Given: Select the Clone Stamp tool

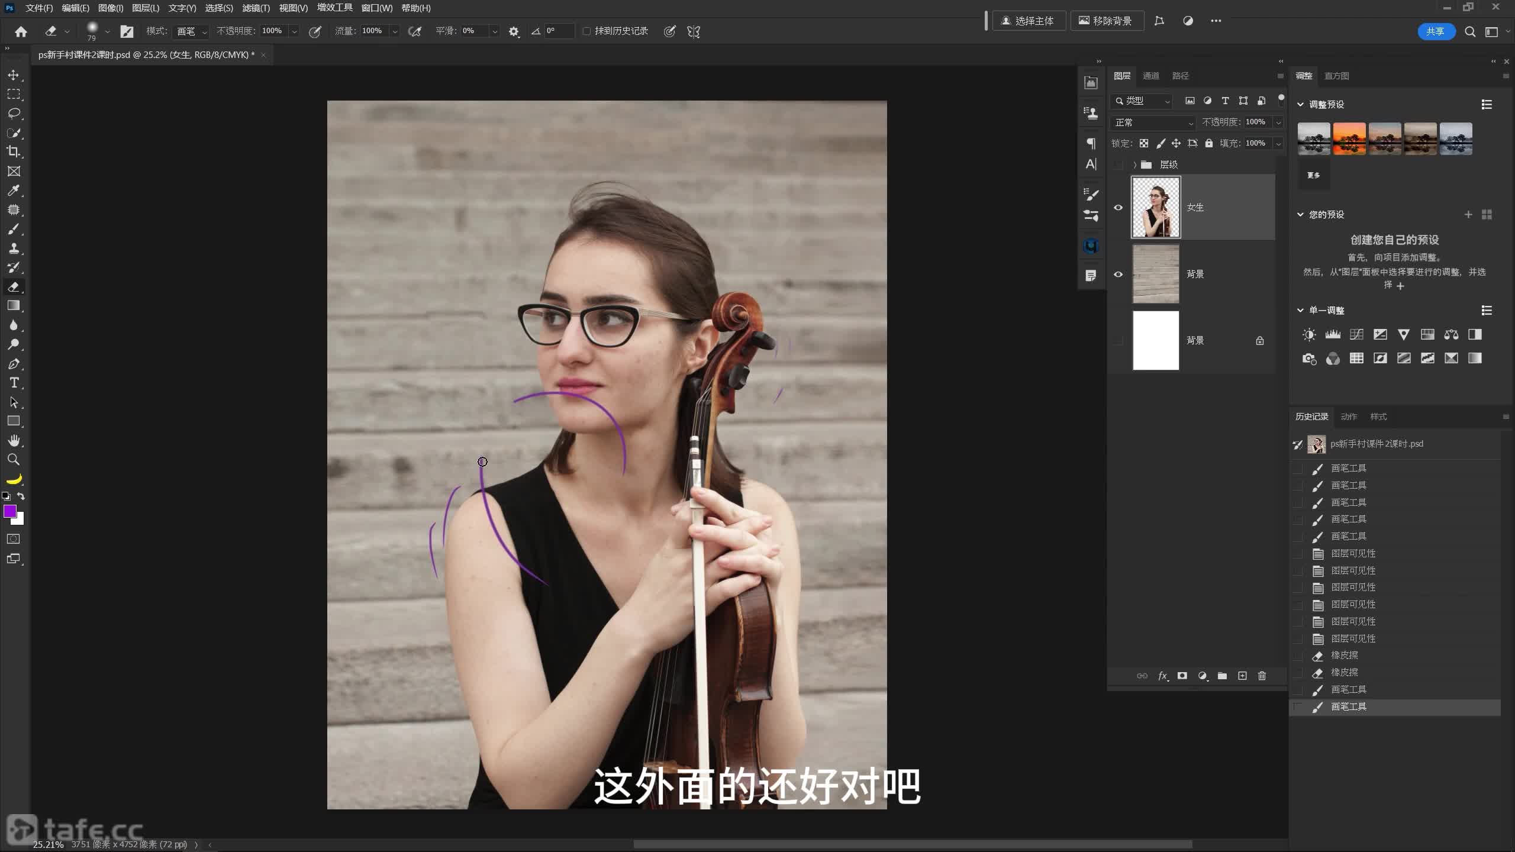Looking at the screenshot, I should click(x=14, y=248).
